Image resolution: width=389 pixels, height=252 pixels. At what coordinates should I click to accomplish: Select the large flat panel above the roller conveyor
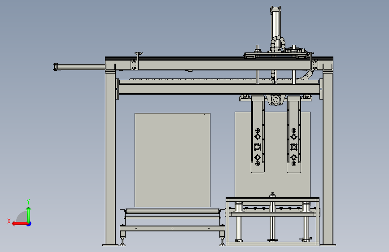pos(172,160)
